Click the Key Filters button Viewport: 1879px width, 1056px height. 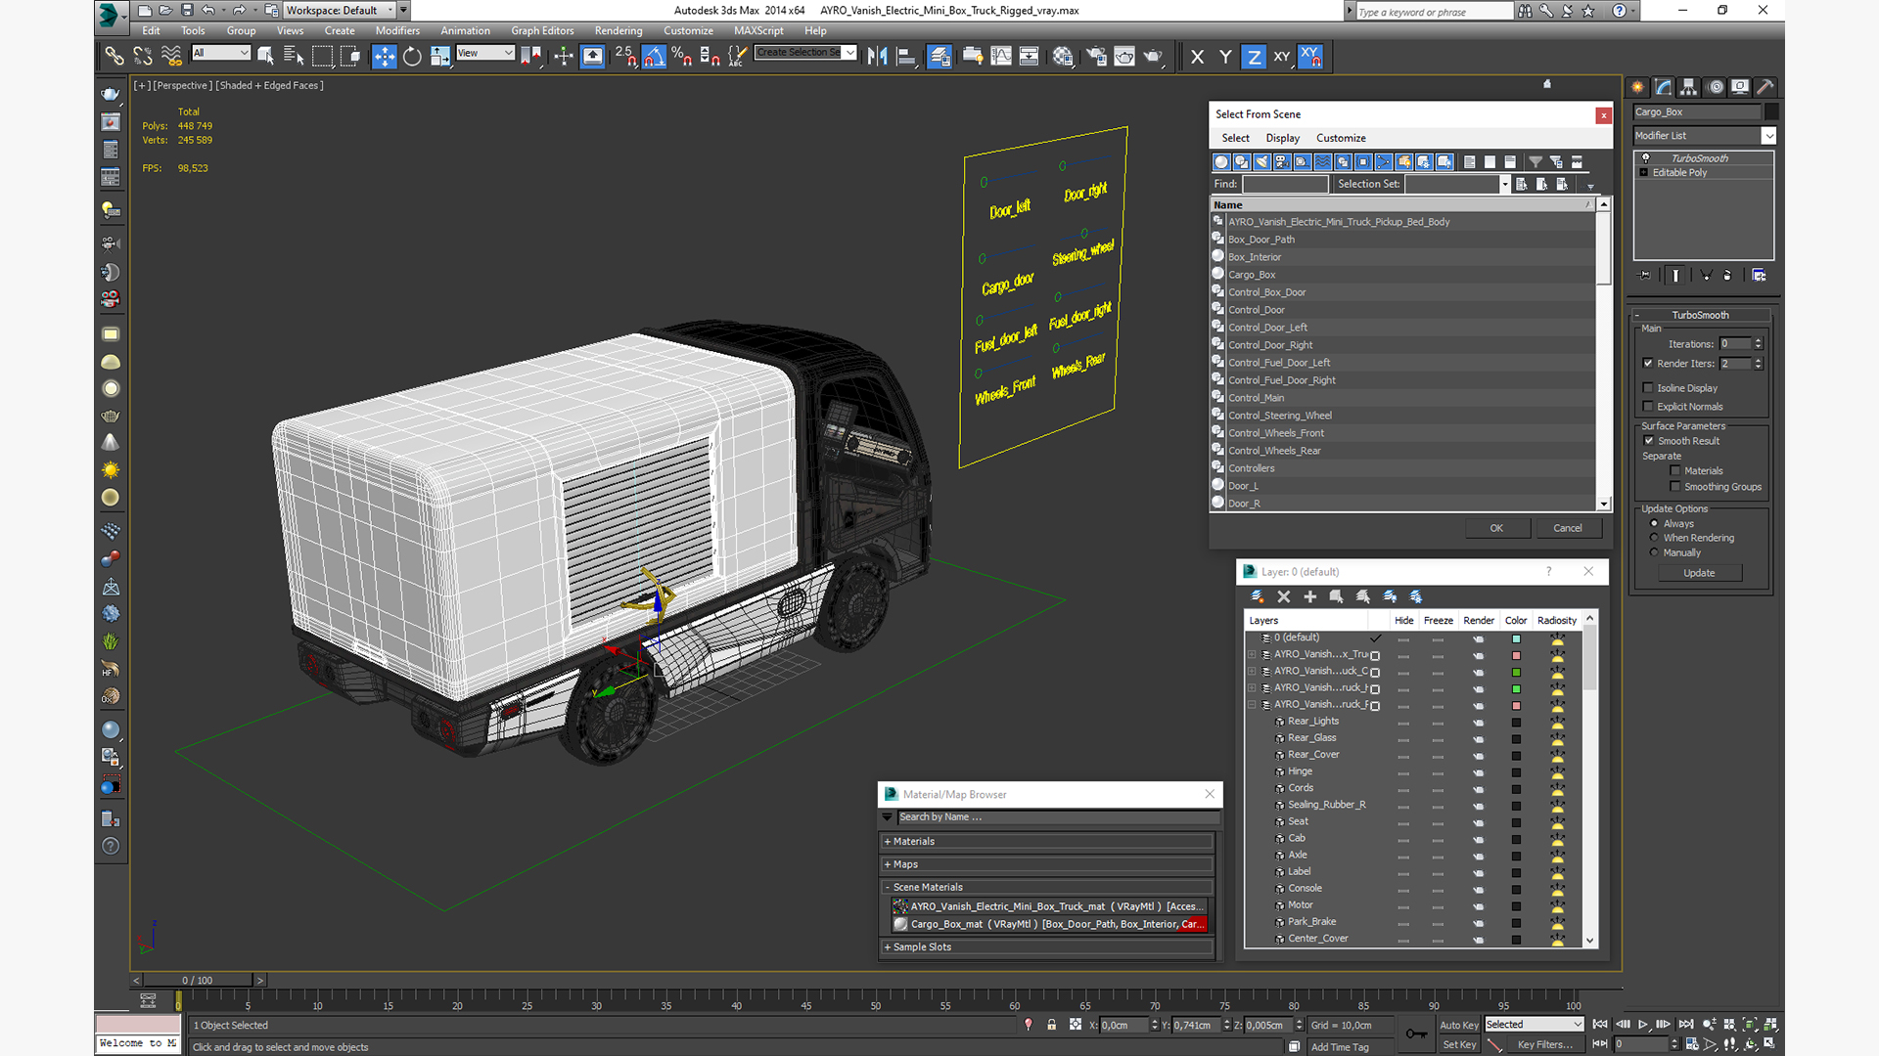pos(1544,1045)
